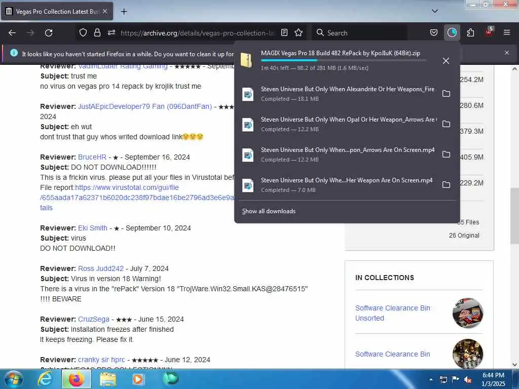
Task: Open Steven Universe Opal Weapon_Arrows download
Action: pyautogui.click(x=338, y=124)
